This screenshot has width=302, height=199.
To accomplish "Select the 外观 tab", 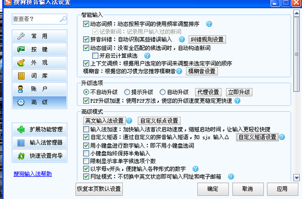I will (x=40, y=62).
